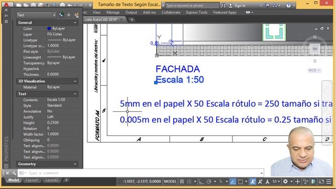
Task: Collapse the 3D Visualization section
Action: (75, 81)
